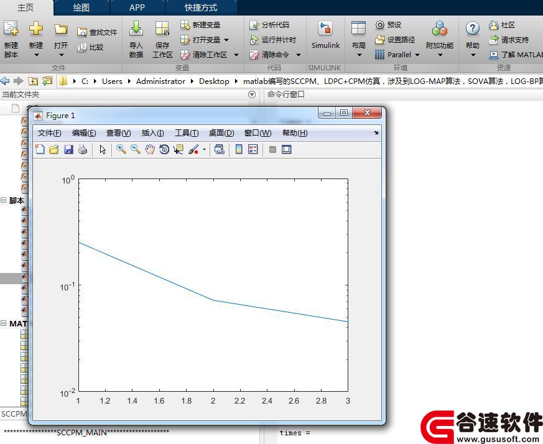Image resolution: width=543 pixels, height=444 pixels.
Task: Collapse the 脚本 group in file browser
Action: (x=4, y=200)
